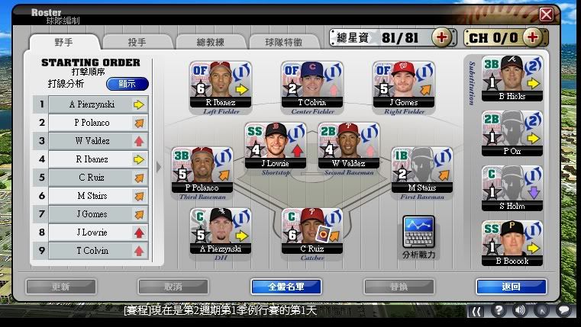Click orange arrow beside M Stairs row

tap(139, 196)
